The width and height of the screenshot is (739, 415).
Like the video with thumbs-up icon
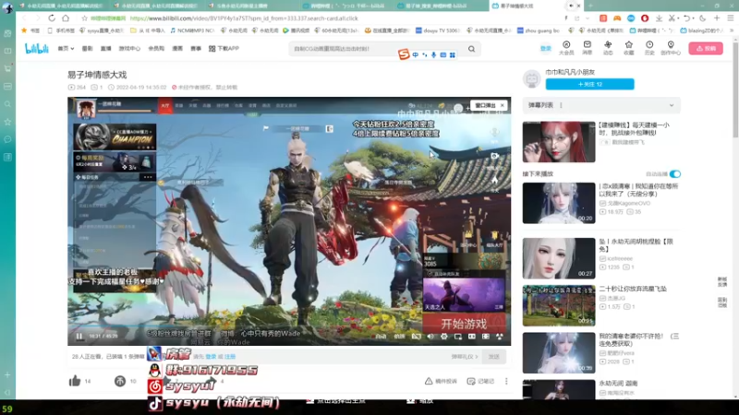click(75, 381)
